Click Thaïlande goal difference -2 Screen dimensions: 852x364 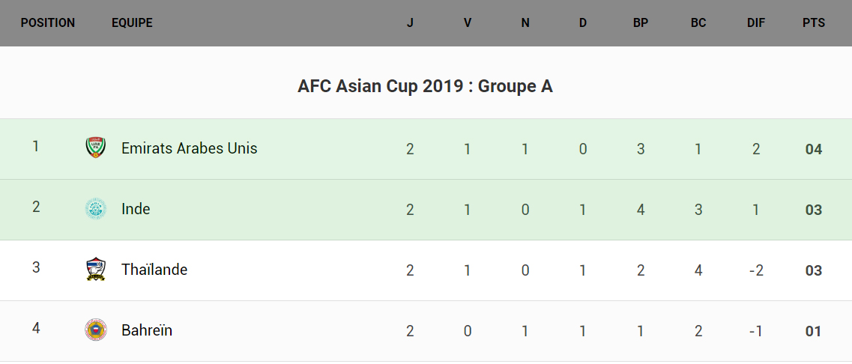point(756,270)
